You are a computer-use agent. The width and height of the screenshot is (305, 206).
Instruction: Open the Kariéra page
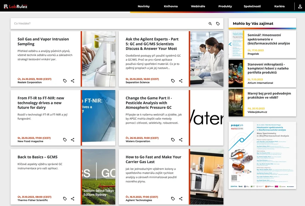point(279,6)
